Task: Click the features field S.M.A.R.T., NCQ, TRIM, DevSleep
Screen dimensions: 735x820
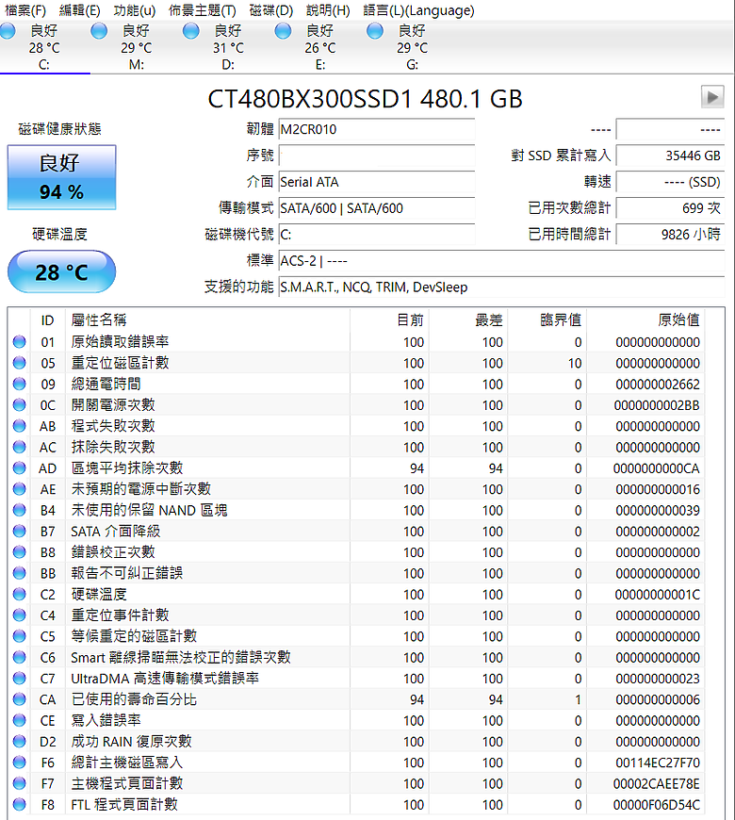Action: click(502, 287)
